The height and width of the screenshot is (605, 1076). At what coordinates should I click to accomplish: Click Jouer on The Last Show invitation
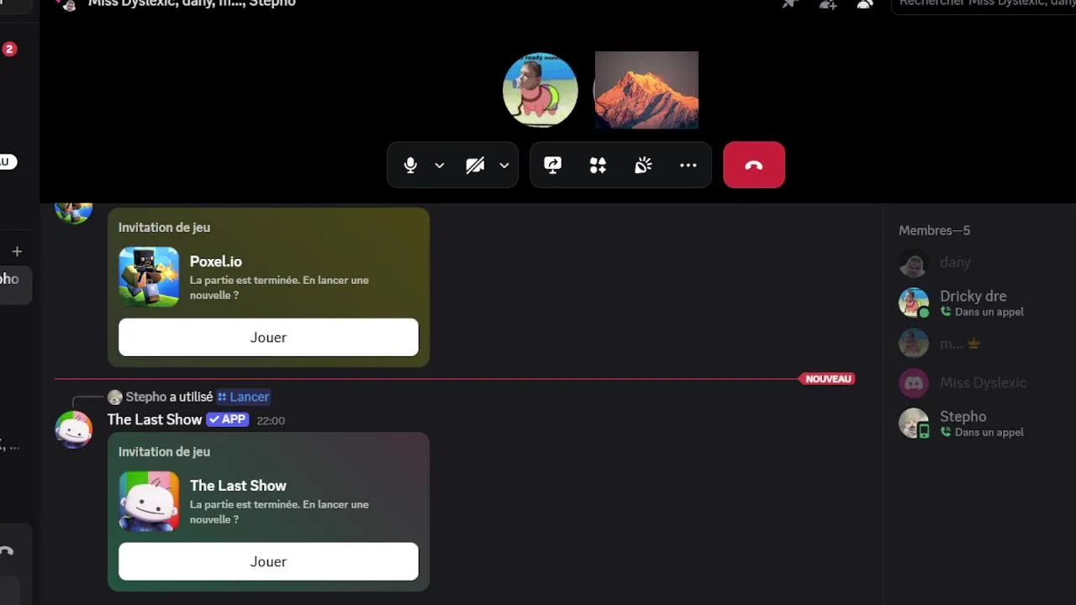click(268, 561)
